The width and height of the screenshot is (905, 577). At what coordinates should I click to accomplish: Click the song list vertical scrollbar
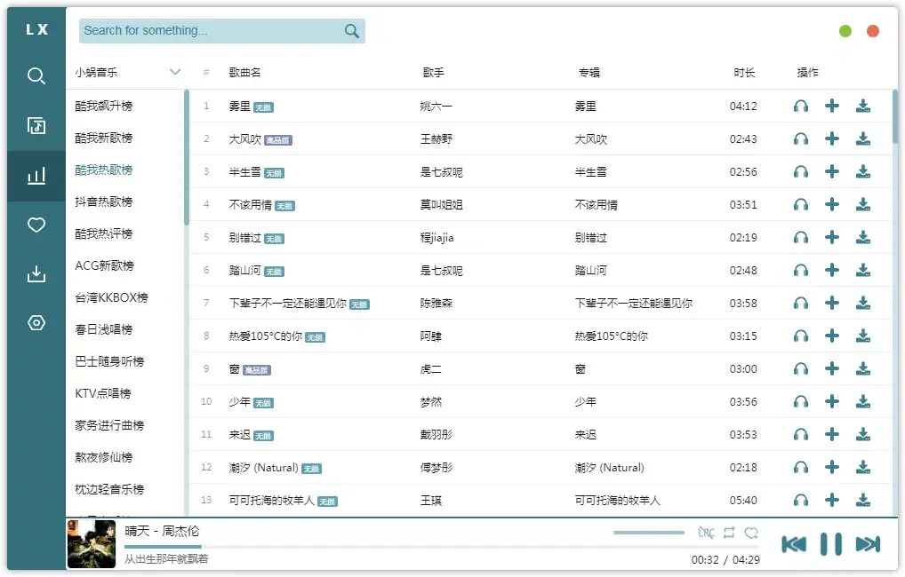click(894, 117)
